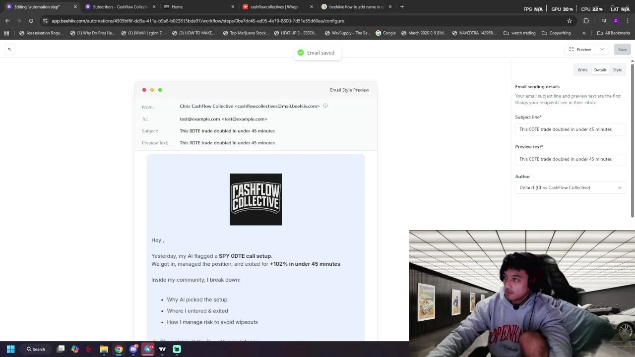This screenshot has width=635, height=357.
Task: Bookmark this page with the star icon
Action: point(570,21)
